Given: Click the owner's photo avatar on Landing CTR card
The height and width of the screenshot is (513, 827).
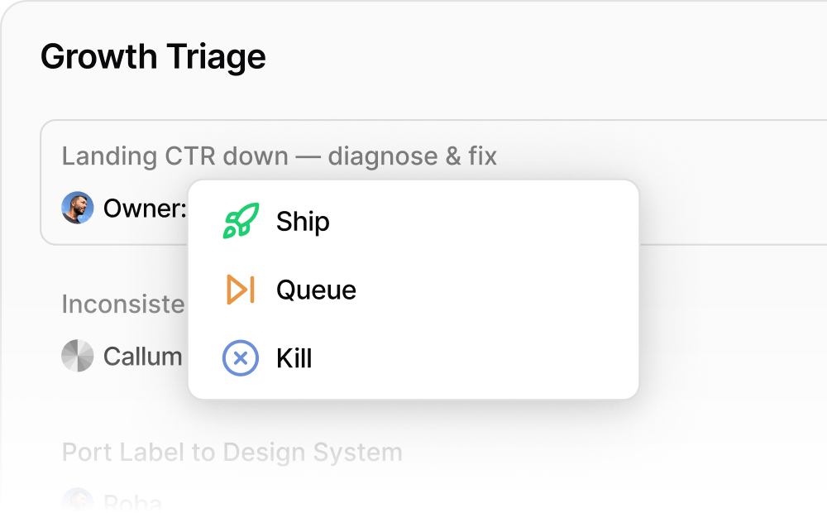Looking at the screenshot, I should pos(78,208).
